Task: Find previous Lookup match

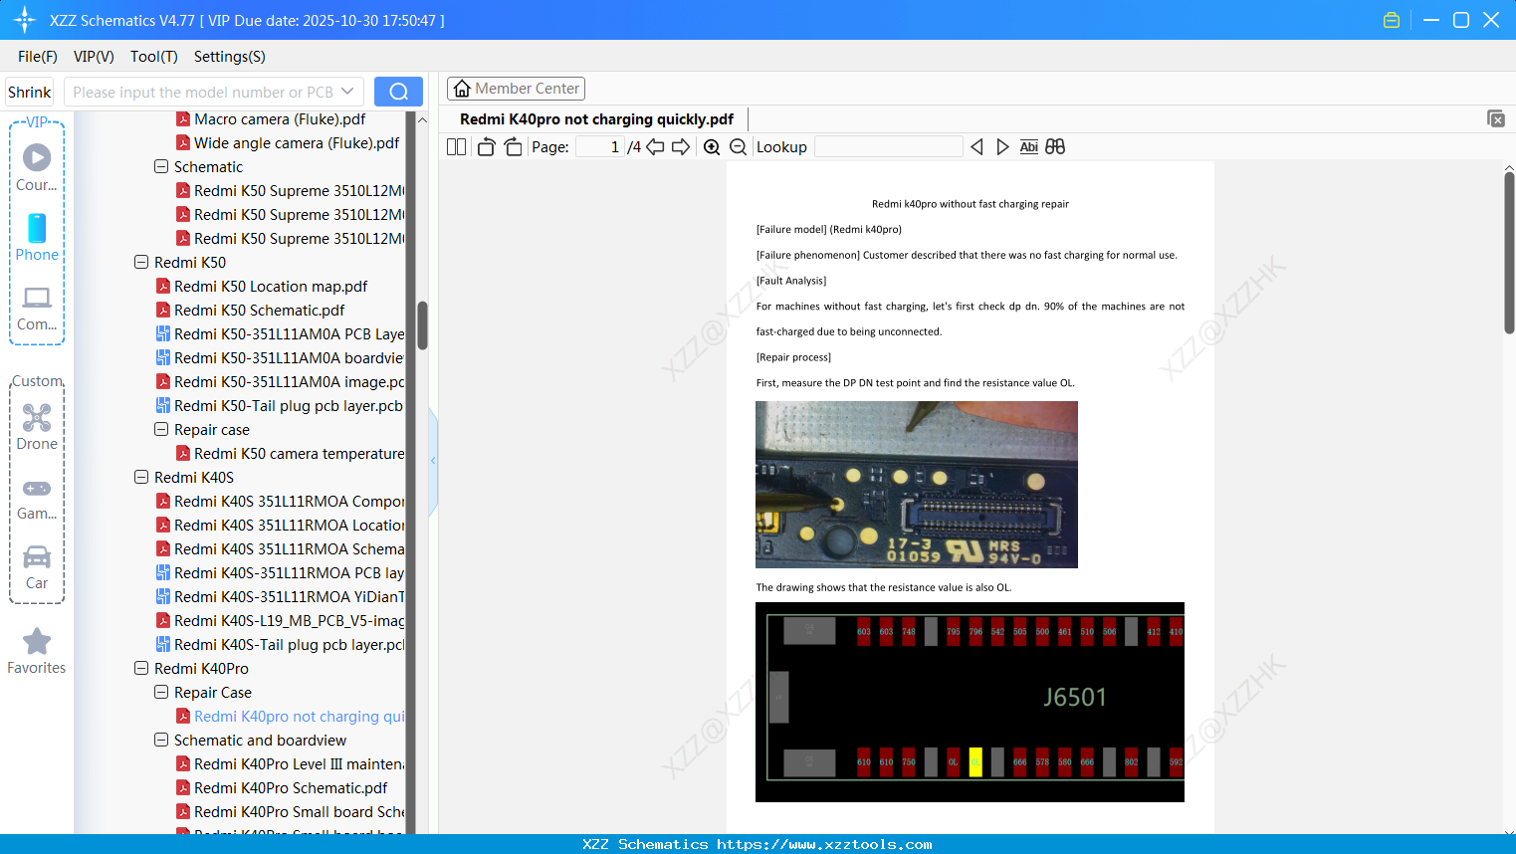Action: (x=976, y=147)
